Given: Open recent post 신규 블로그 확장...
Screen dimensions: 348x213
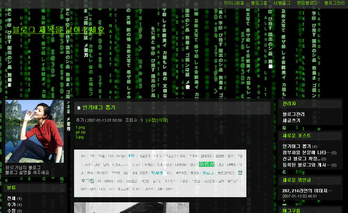Looking at the screenshot, I should (304, 159).
